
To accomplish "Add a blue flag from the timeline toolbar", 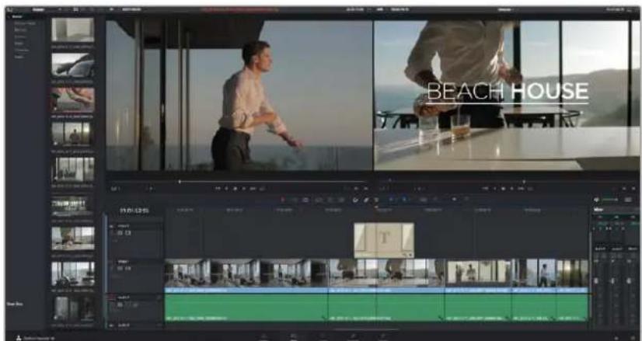I will (391, 200).
